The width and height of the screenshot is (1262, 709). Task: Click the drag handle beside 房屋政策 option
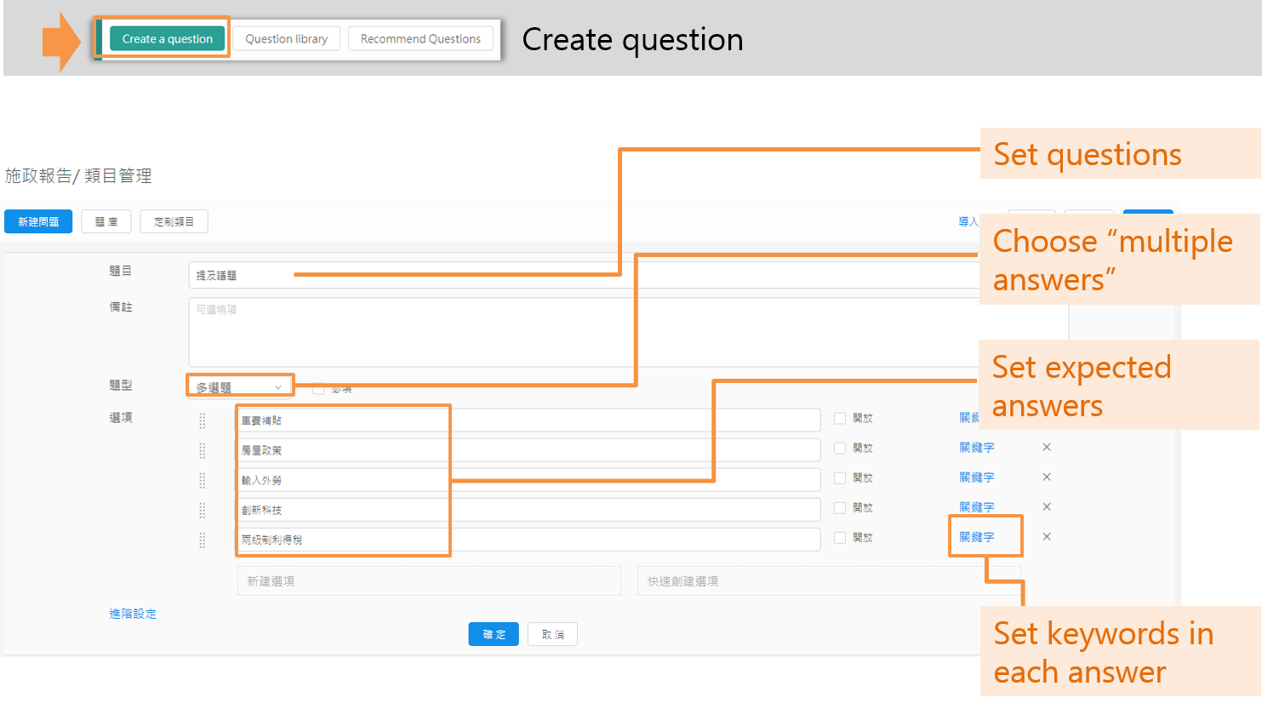203,450
